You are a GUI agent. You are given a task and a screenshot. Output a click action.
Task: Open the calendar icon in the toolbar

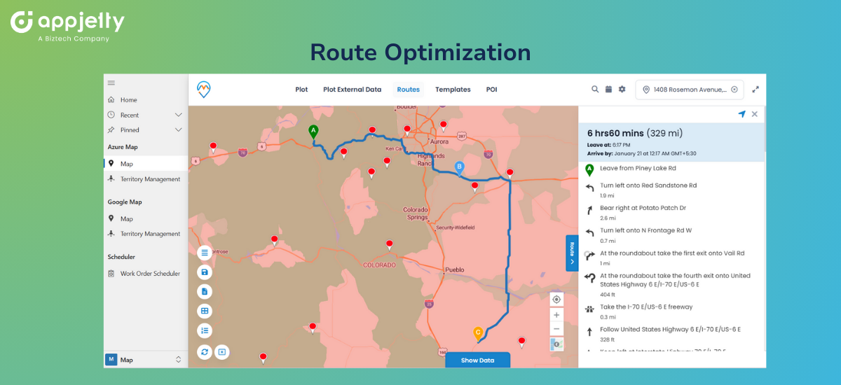click(x=608, y=90)
